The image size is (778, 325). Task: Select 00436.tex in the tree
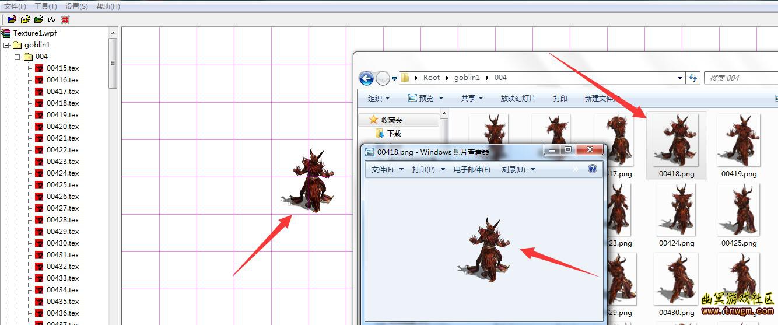coord(62,313)
